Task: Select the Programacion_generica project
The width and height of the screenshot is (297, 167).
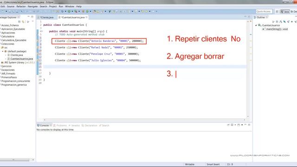Action: (14, 84)
